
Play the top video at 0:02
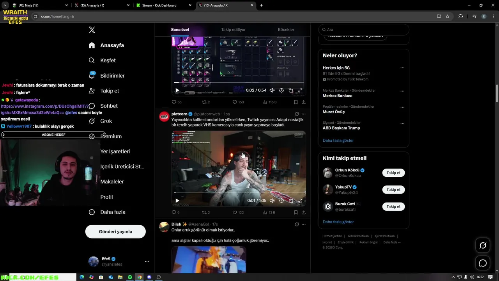[x=177, y=91]
